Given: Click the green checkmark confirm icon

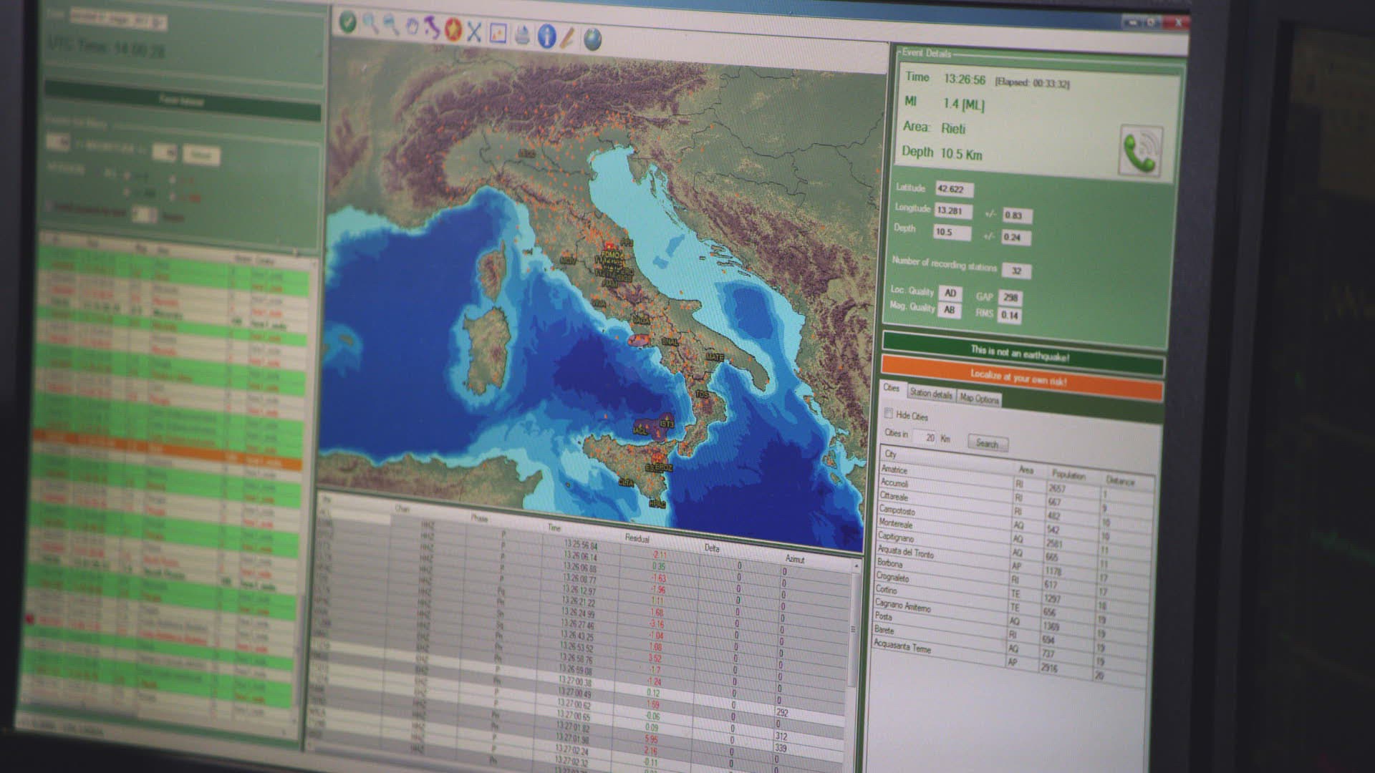Looking at the screenshot, I should click(348, 22).
